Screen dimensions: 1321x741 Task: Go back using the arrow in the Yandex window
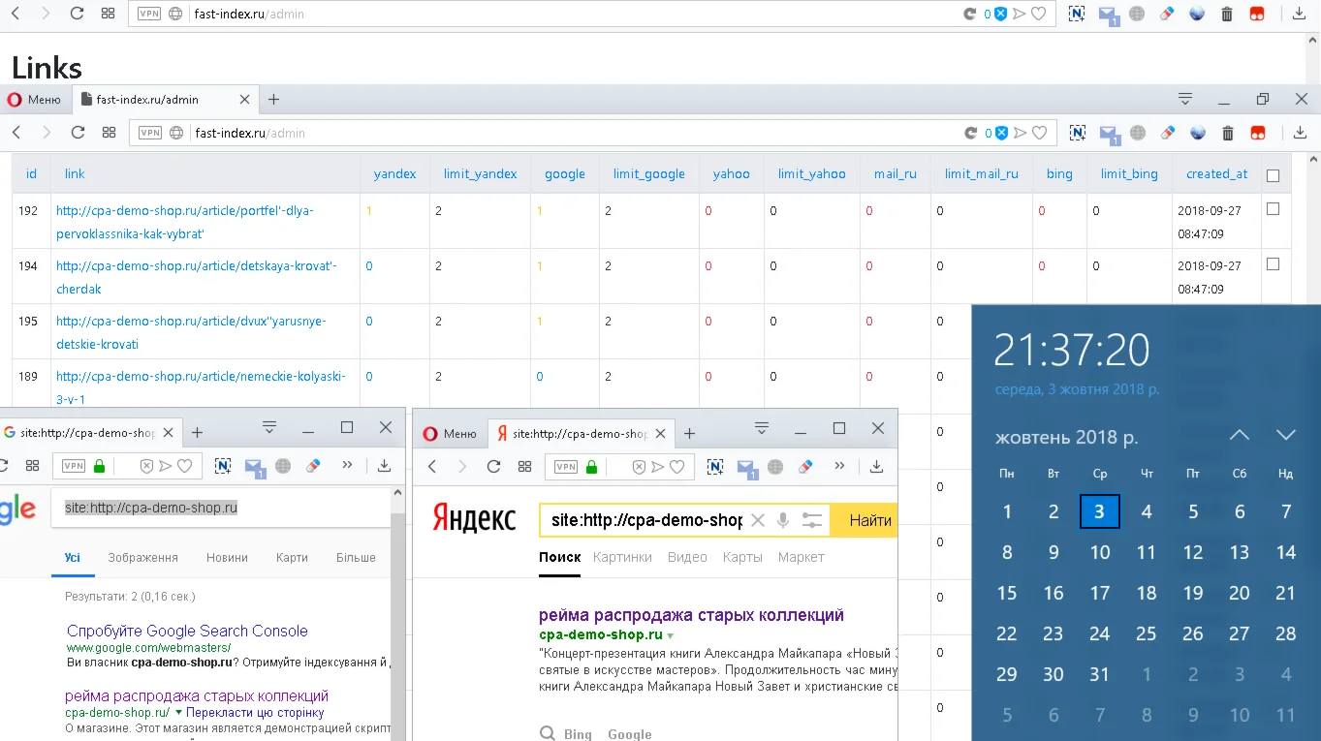click(x=433, y=467)
